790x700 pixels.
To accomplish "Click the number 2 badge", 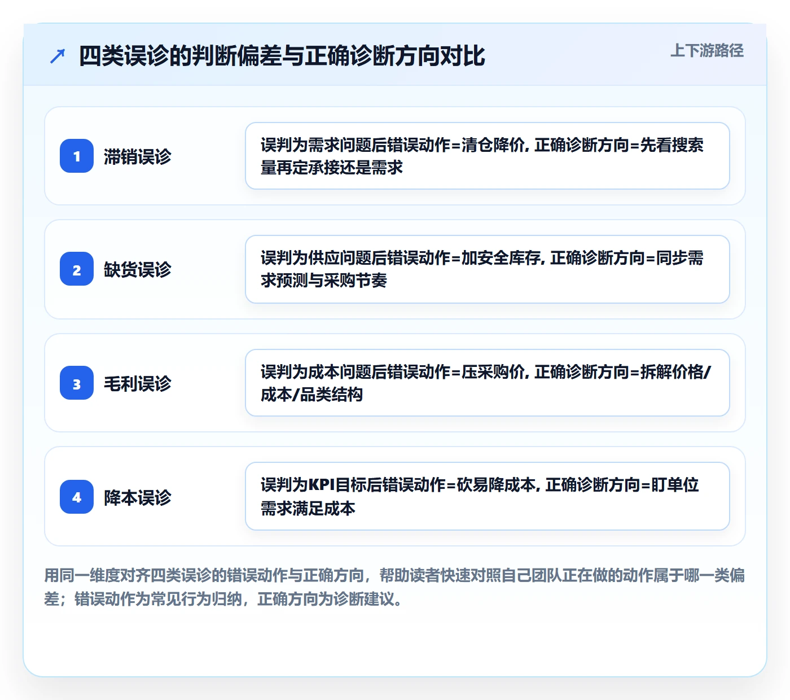I will (x=77, y=269).
